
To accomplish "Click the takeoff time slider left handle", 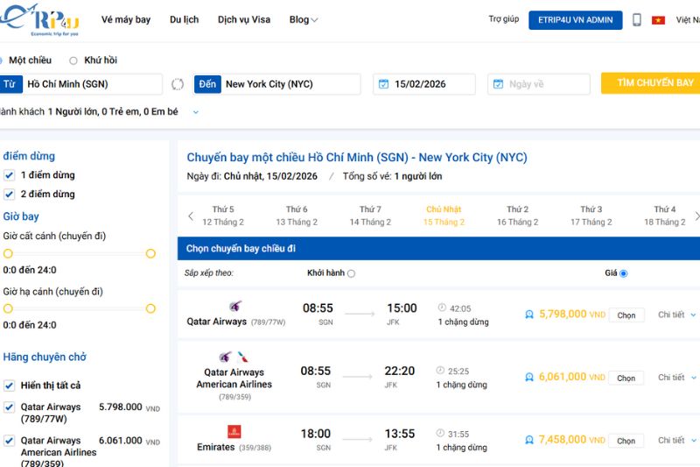I will click(8, 254).
